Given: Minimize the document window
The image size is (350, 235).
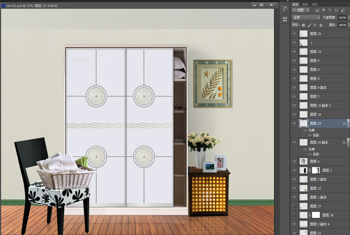Looking at the screenshot, I should (x=254, y=5).
